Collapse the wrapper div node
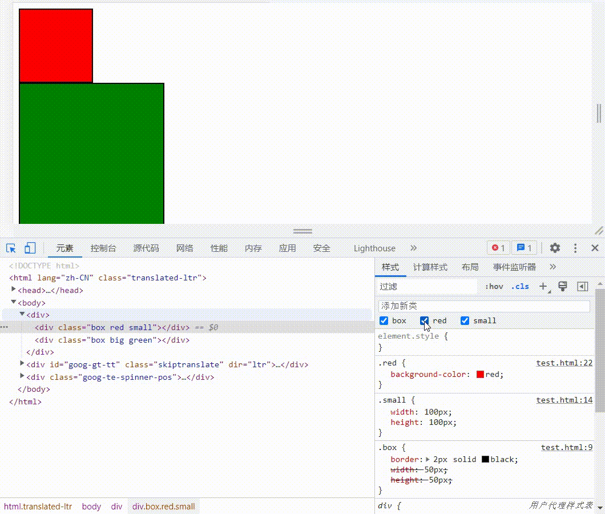The width and height of the screenshot is (605, 514). click(22, 314)
